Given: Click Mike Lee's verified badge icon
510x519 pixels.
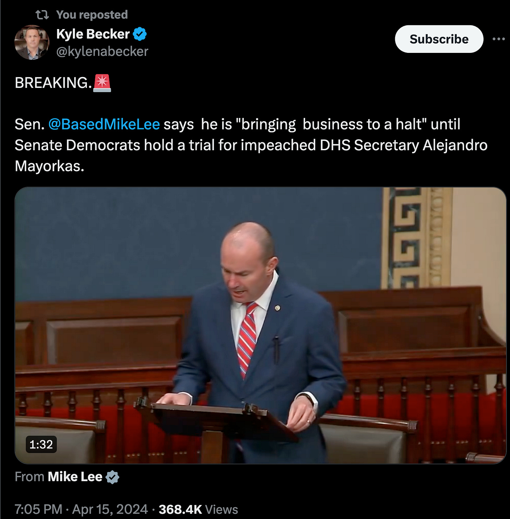Looking at the screenshot, I should click(112, 477).
